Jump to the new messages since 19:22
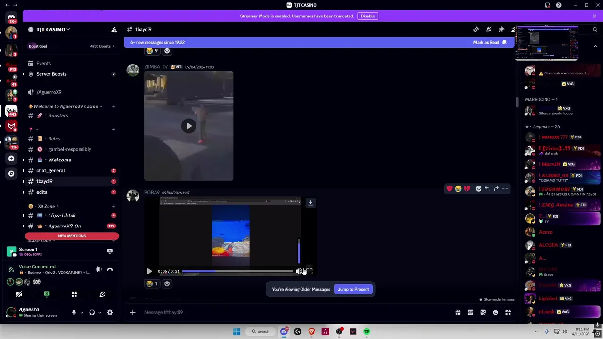The height and width of the screenshot is (339, 603). point(157,42)
